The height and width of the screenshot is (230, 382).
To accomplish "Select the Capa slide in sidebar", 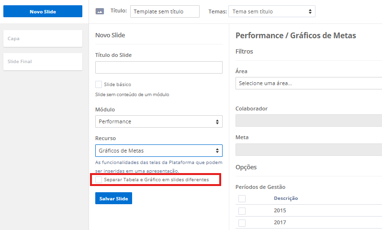I will 43,38.
